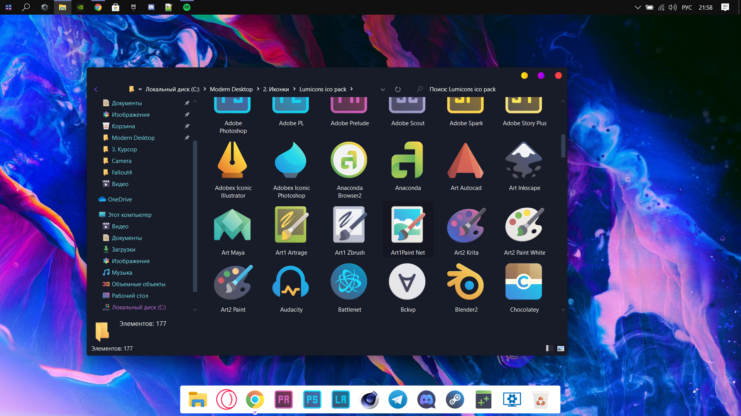Click the file list vertical scrollbar thumb
Image resolution: width=741 pixels, height=416 pixels.
pos(563,146)
